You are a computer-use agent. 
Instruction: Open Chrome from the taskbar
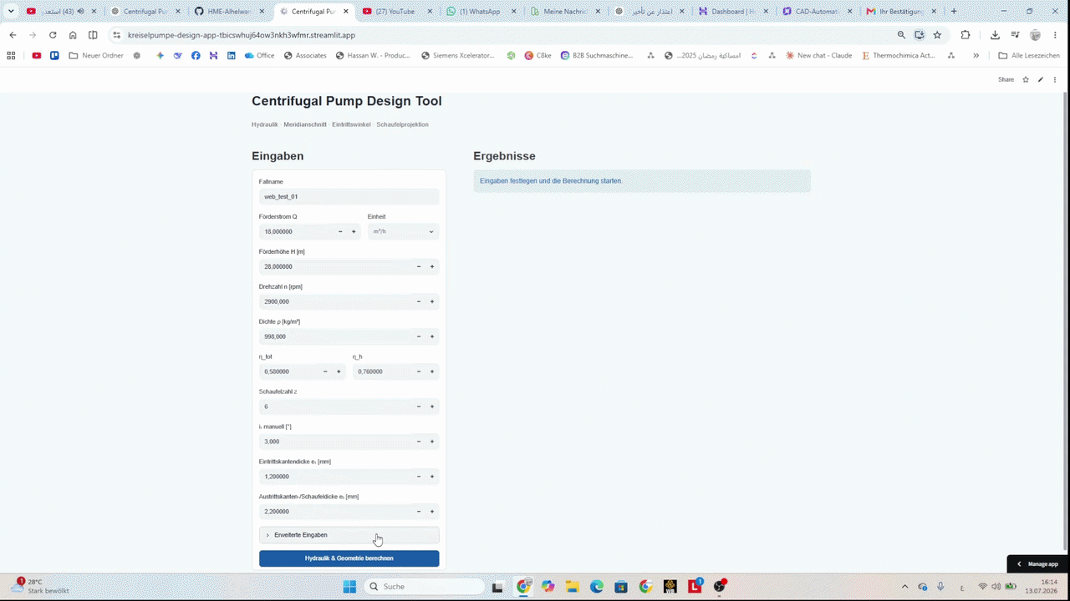(523, 586)
